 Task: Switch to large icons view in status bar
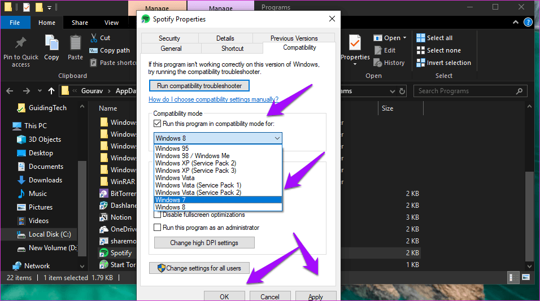[525, 277]
